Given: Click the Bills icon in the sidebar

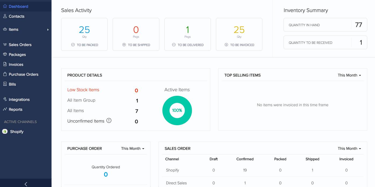Looking at the screenshot, I should point(5,84).
